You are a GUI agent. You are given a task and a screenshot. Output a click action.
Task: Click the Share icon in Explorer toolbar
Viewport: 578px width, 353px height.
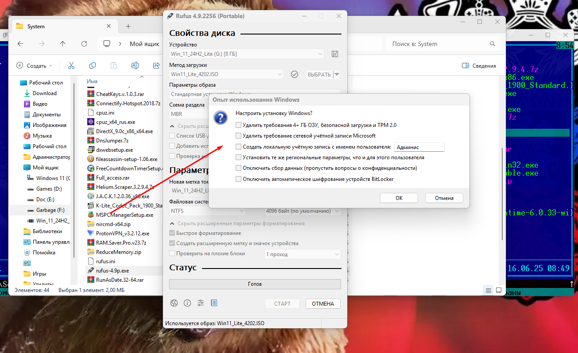click(156, 65)
